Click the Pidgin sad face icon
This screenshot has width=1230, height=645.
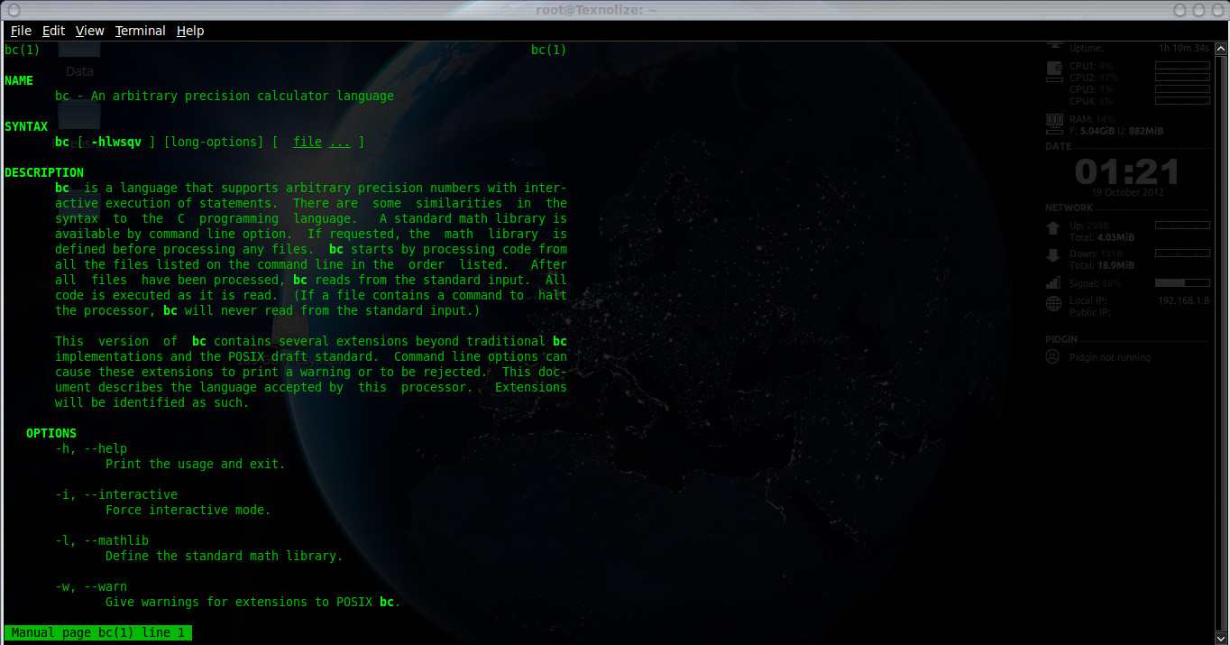pyautogui.click(x=1052, y=356)
